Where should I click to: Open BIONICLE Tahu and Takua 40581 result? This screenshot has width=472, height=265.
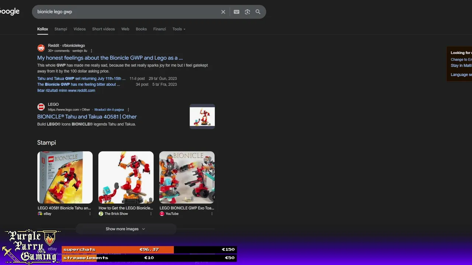click(x=87, y=117)
